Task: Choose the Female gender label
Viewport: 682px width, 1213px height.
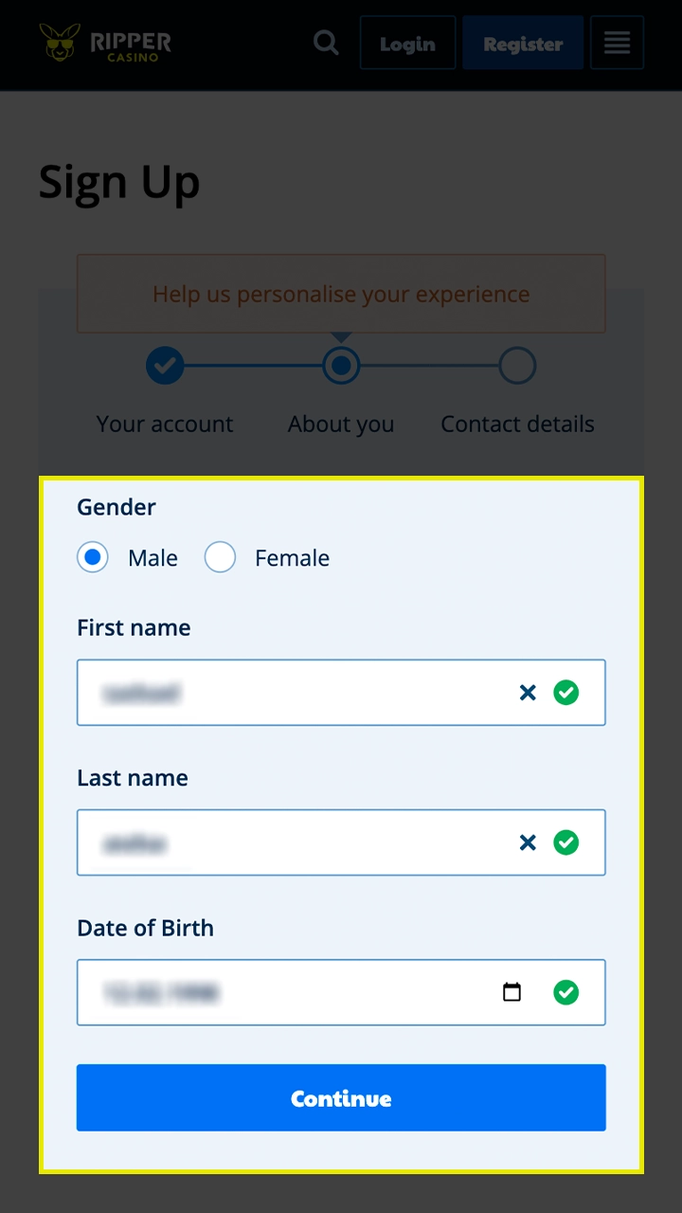Action: click(x=292, y=558)
